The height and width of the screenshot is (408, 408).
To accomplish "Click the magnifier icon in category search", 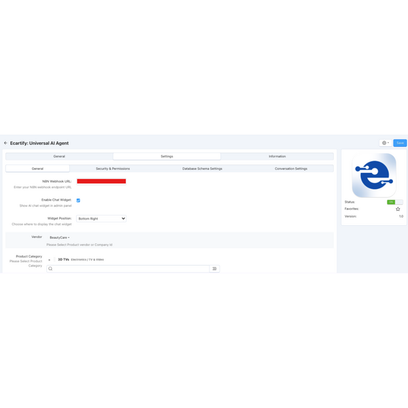I will coord(50,269).
